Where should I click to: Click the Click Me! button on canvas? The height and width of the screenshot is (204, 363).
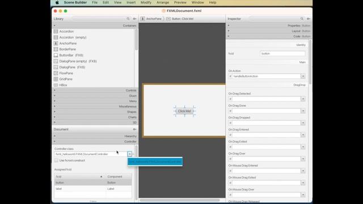tap(184, 111)
